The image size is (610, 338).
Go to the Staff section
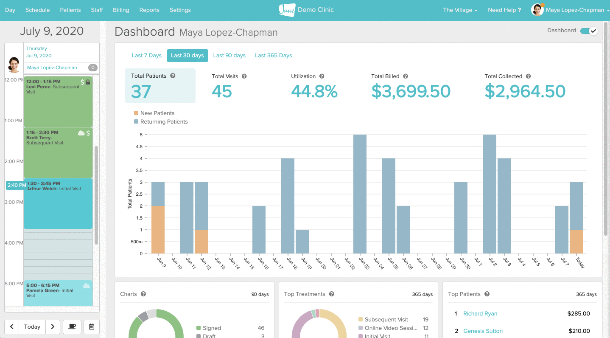point(97,10)
